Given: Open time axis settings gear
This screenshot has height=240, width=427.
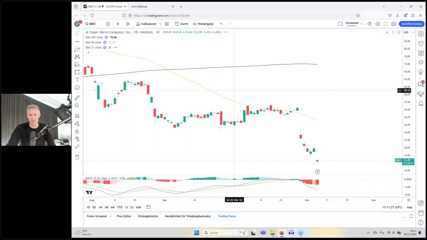Looking at the screenshot, I should pos(409,200).
